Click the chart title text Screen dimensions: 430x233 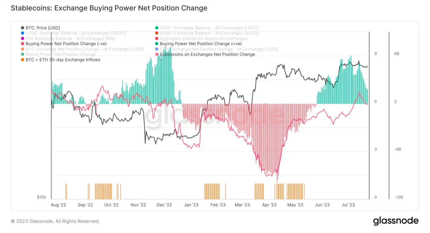[109, 8]
